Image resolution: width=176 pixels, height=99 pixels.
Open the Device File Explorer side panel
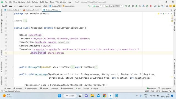coord(174,67)
